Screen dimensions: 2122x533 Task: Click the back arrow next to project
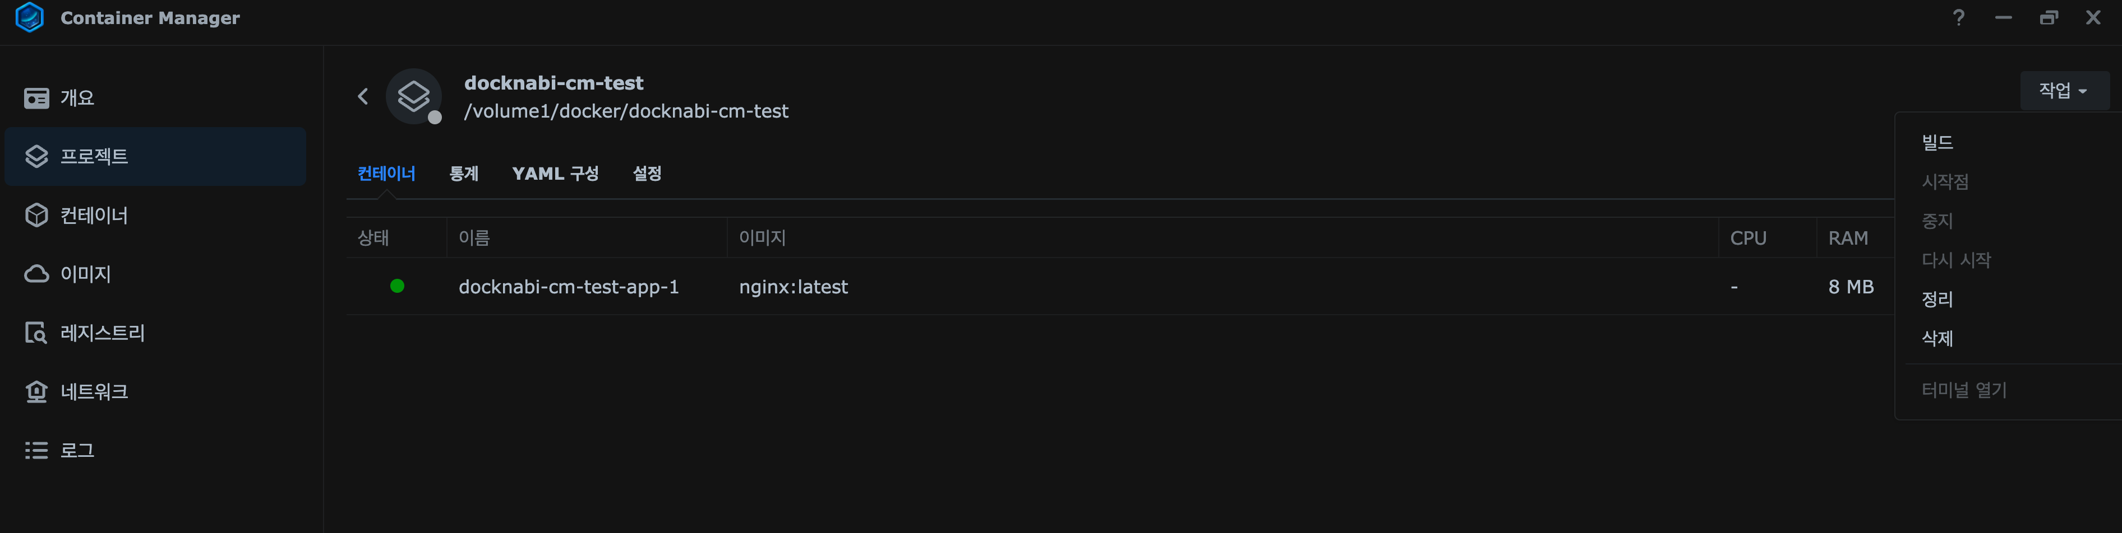pyautogui.click(x=362, y=96)
